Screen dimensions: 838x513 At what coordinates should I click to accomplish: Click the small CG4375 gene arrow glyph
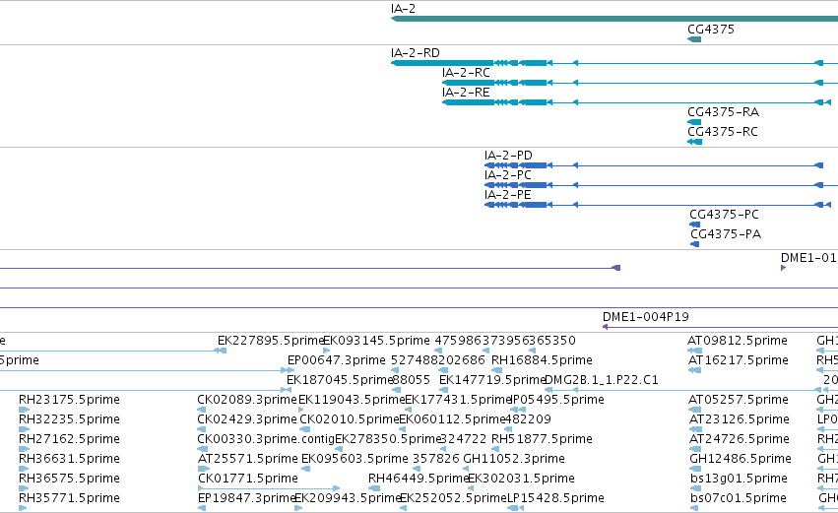694,39
